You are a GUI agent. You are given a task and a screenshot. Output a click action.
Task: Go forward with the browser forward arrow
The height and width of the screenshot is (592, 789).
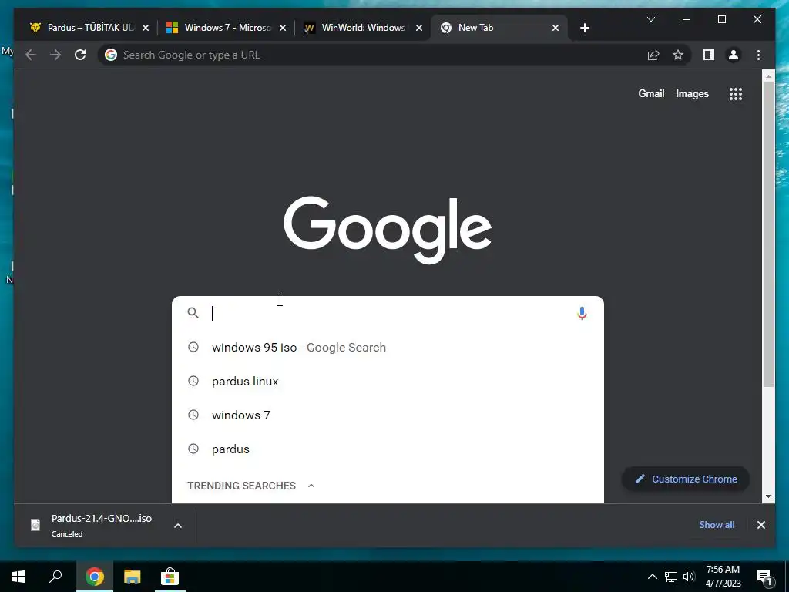(x=55, y=55)
